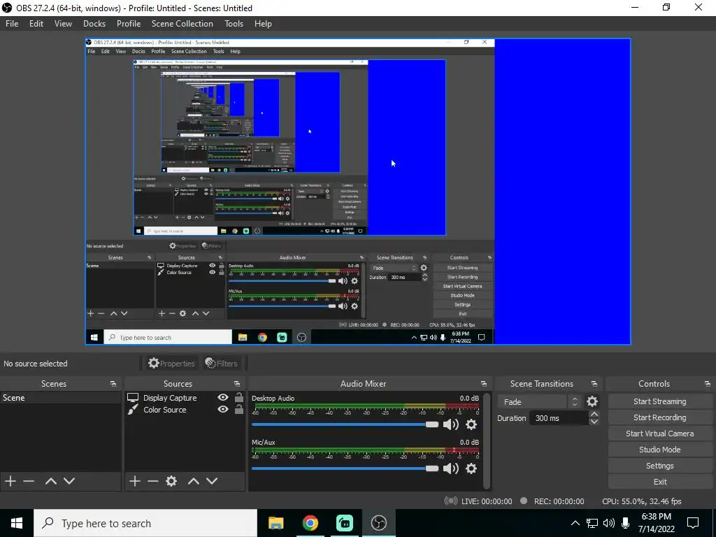Image resolution: width=716 pixels, height=537 pixels.
Task: Open Mic/Aux settings gear
Action: (x=471, y=468)
